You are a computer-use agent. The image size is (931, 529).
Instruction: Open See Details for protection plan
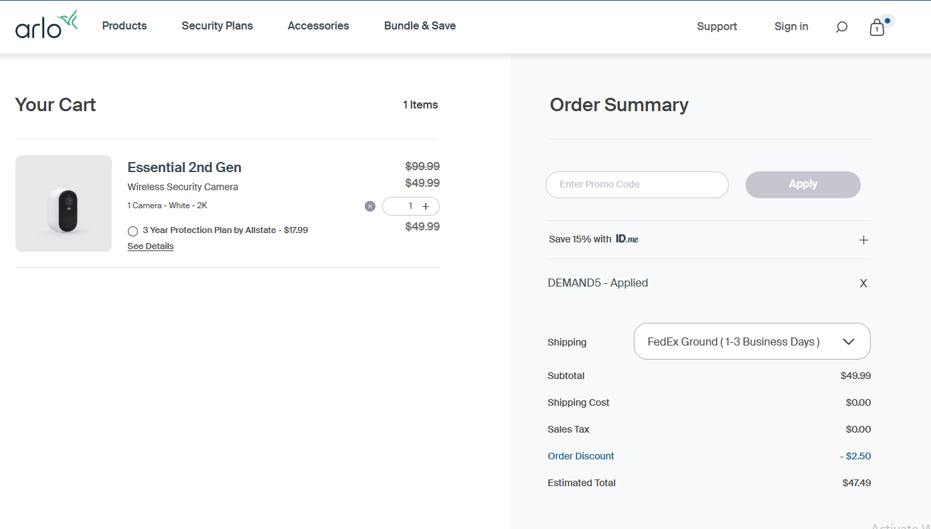coord(151,246)
